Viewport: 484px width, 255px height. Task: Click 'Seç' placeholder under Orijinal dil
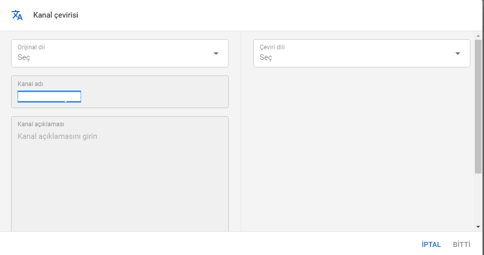[24, 57]
